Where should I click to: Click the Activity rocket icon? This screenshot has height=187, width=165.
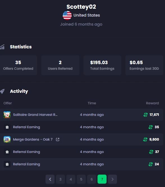[2, 91]
